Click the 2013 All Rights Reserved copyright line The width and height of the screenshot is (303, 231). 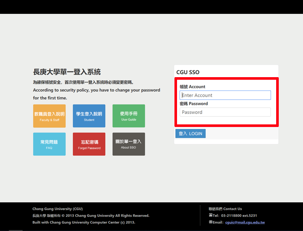[x=91, y=215]
